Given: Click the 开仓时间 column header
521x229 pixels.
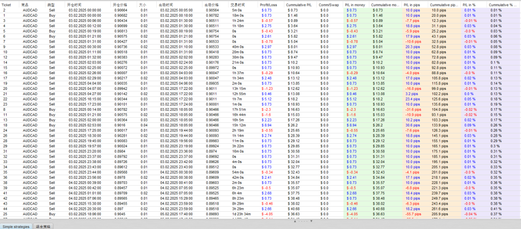Looking at the screenshot, I should pyautogui.click(x=76, y=4).
